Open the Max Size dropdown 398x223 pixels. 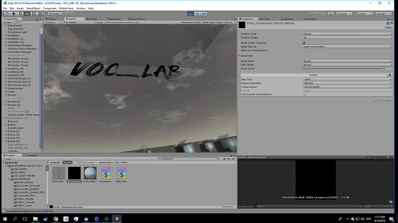[x=348, y=79]
